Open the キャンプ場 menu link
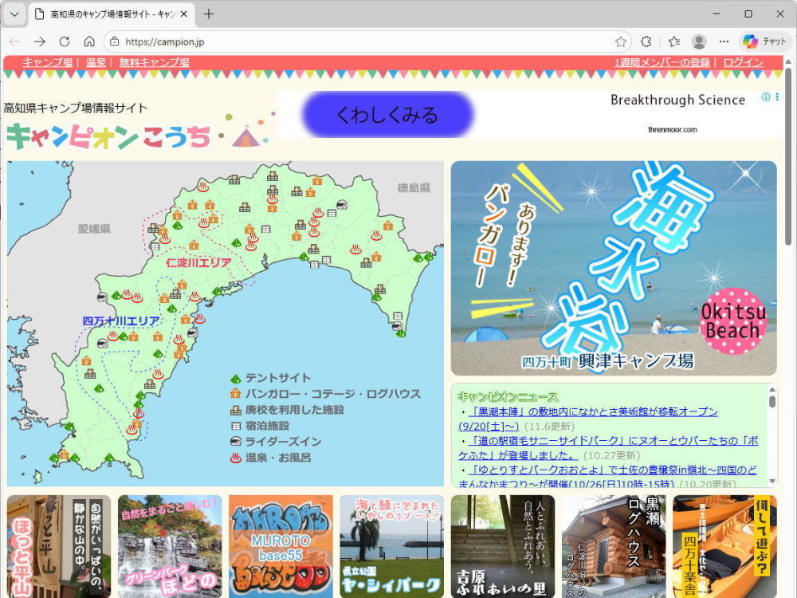 (x=47, y=62)
